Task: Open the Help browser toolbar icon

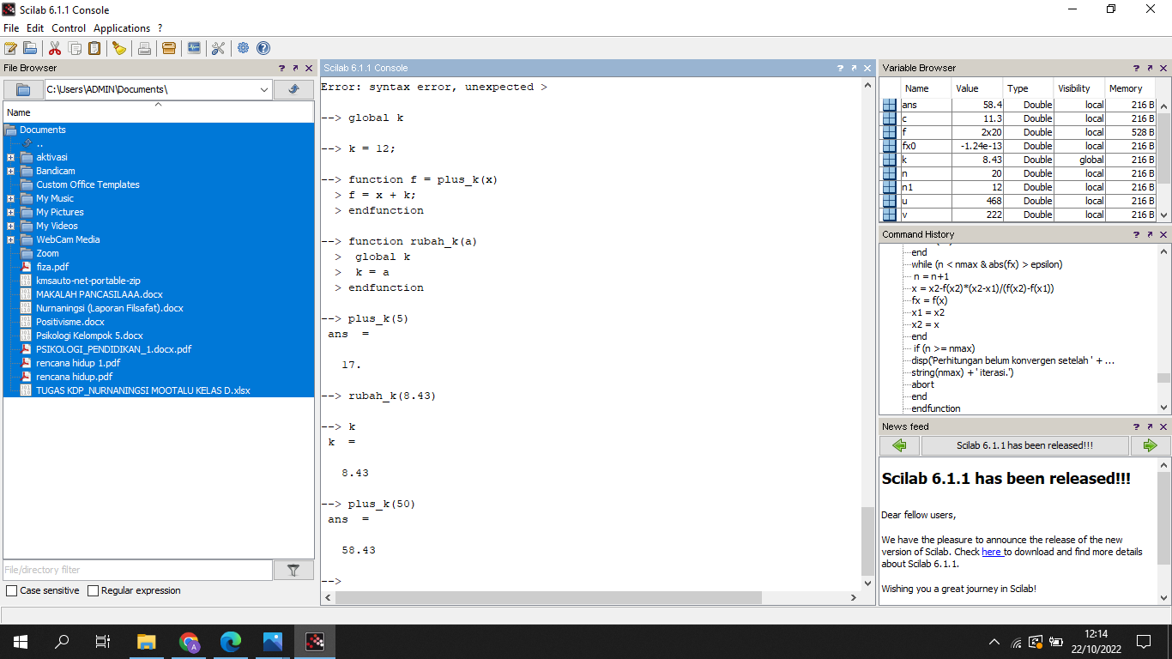Action: [263, 48]
